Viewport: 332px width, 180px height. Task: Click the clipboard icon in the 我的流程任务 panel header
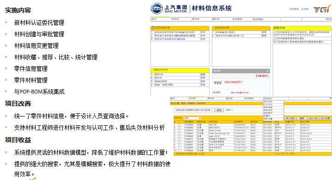click(x=153, y=28)
